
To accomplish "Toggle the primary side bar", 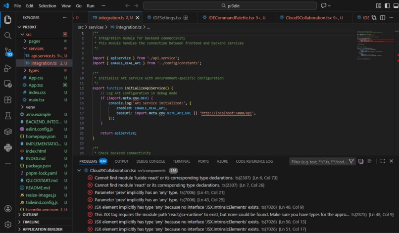I will coord(387,5).
